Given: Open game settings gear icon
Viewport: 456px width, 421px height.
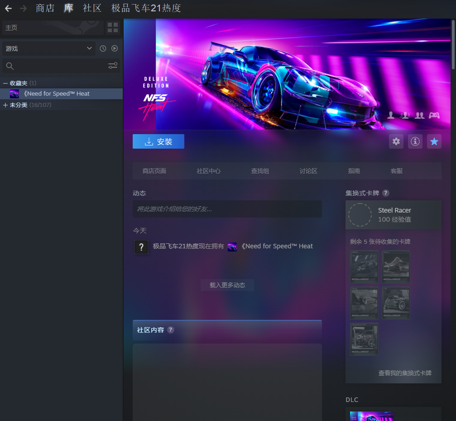Looking at the screenshot, I should point(396,141).
